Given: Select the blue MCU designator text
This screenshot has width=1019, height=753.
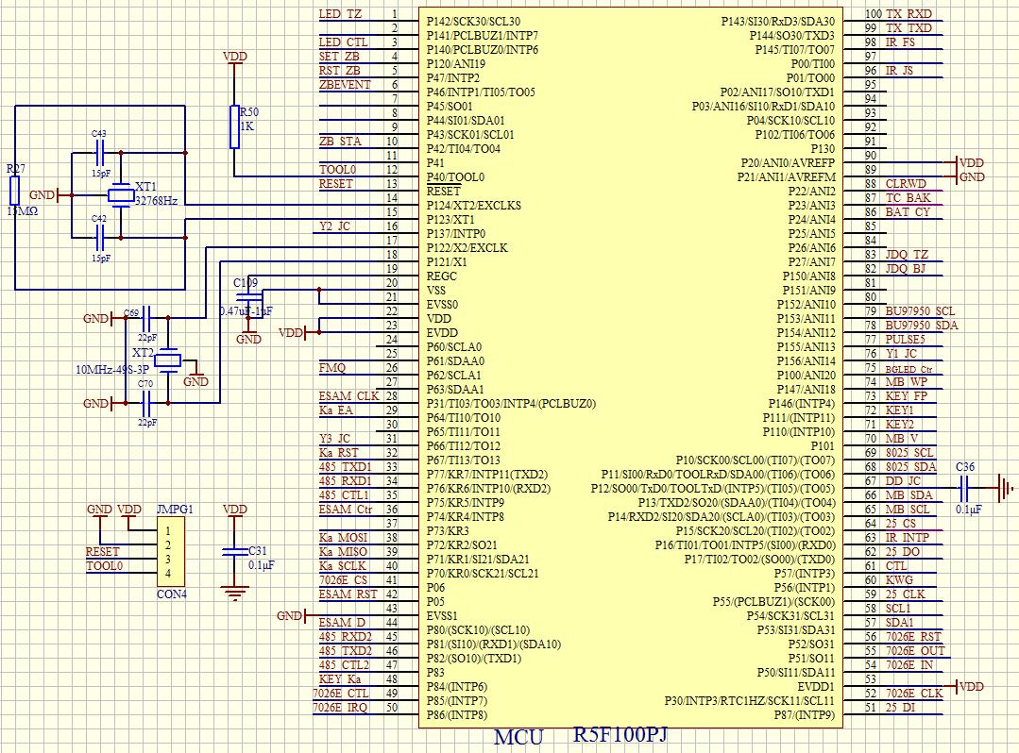Looking at the screenshot, I should [x=518, y=737].
